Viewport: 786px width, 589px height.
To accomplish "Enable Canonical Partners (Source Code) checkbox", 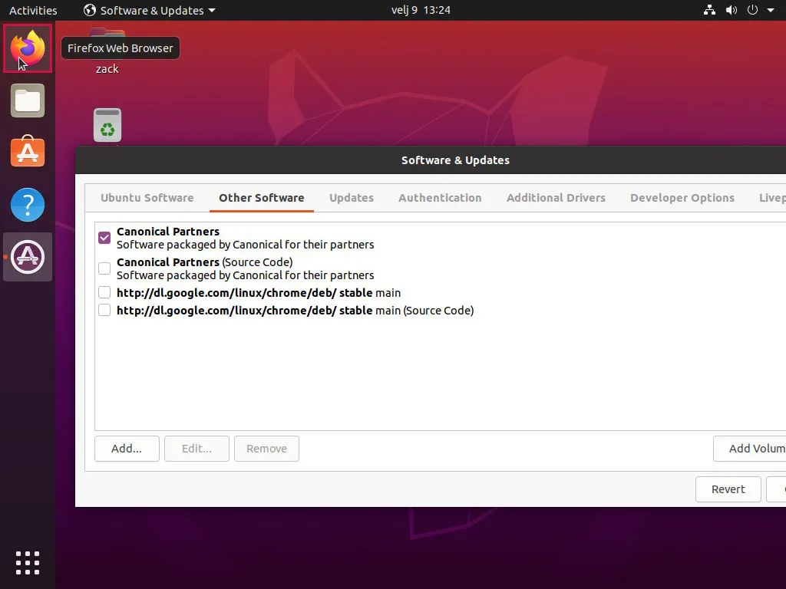I will coord(104,268).
